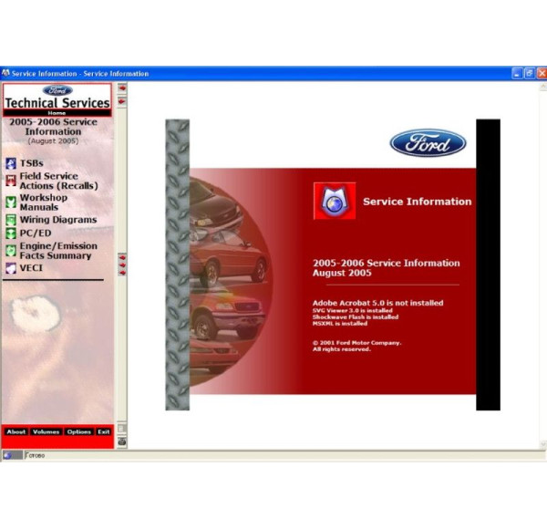Screen dimensions: 547x529
Task: Go to Home via the black bar
Action: click(x=57, y=113)
